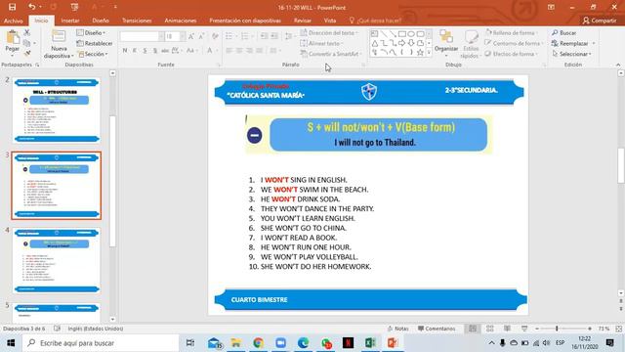Open the Archivo menu

click(x=13, y=21)
